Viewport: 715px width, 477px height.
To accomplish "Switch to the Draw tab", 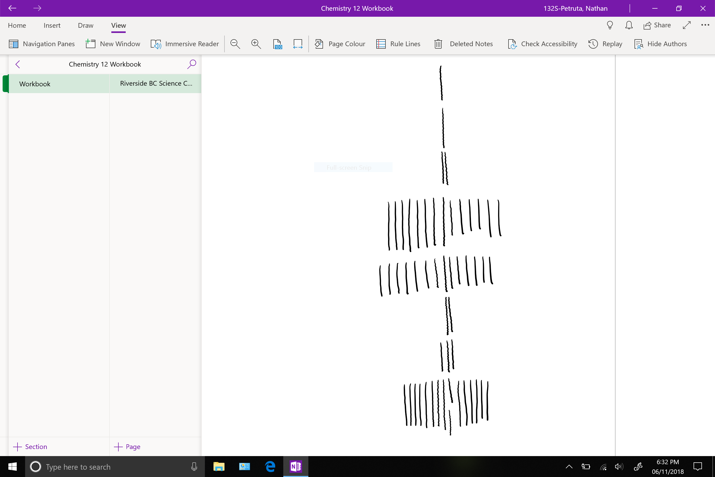I will click(85, 26).
